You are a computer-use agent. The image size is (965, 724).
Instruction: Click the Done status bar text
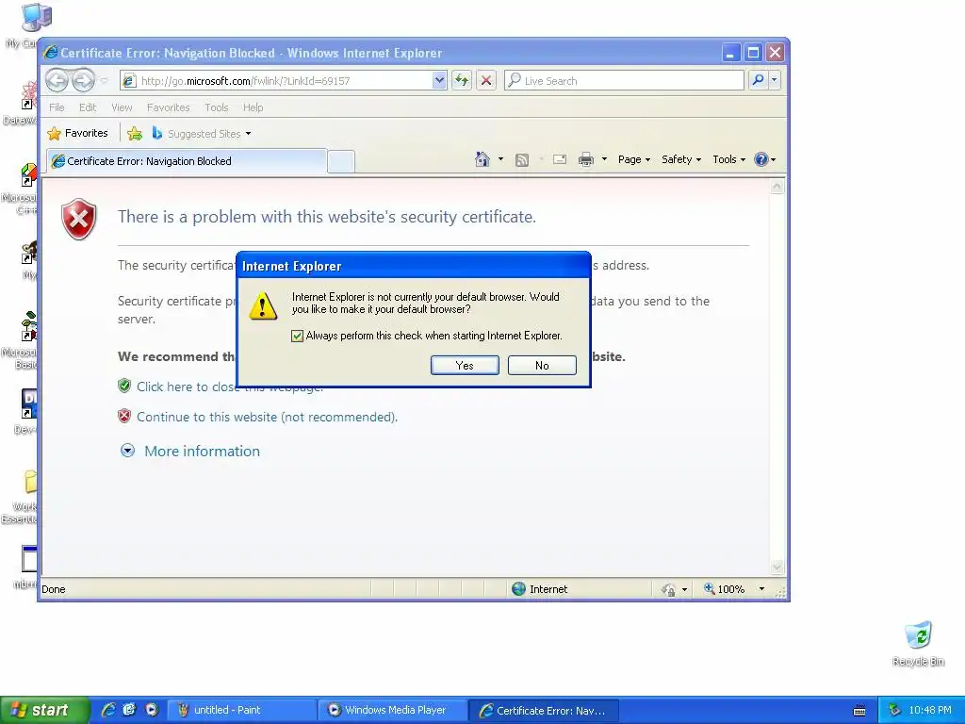54,589
